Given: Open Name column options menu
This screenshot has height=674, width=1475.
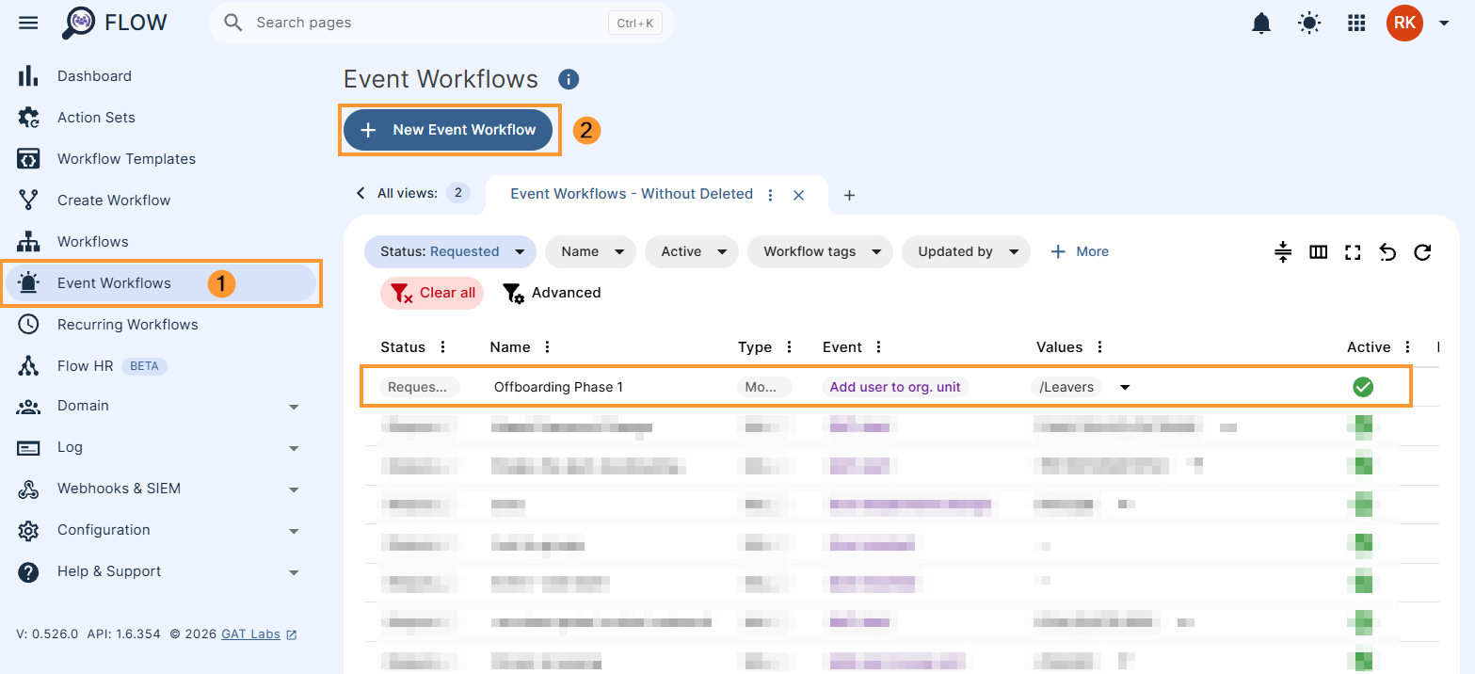Looking at the screenshot, I should [x=548, y=347].
